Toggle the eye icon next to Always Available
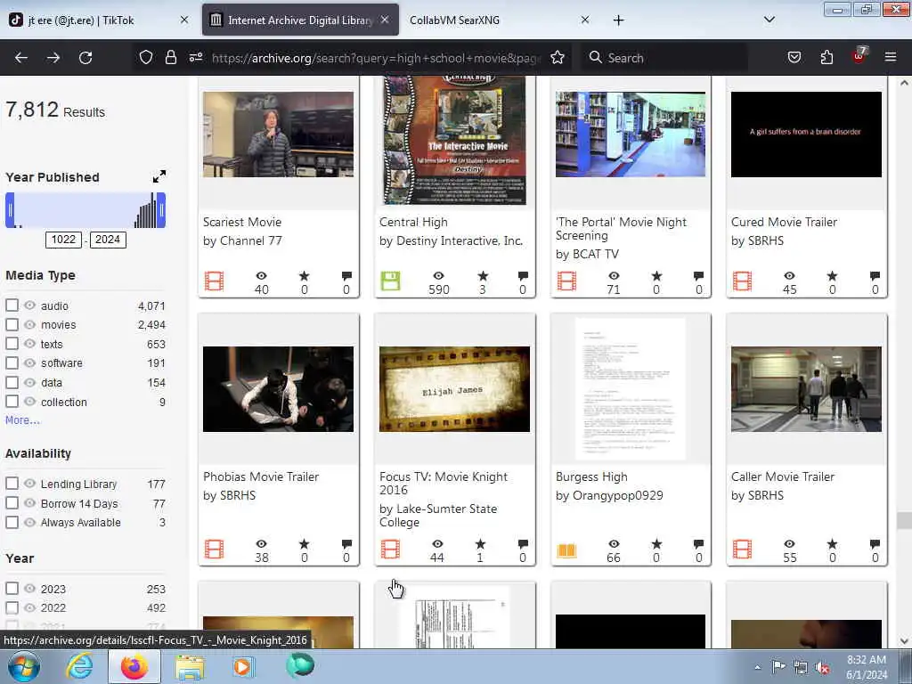This screenshot has height=684, width=912. coord(29,522)
